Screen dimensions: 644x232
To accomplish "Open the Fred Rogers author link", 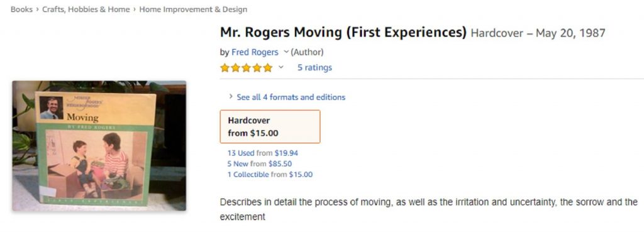I will (x=255, y=52).
